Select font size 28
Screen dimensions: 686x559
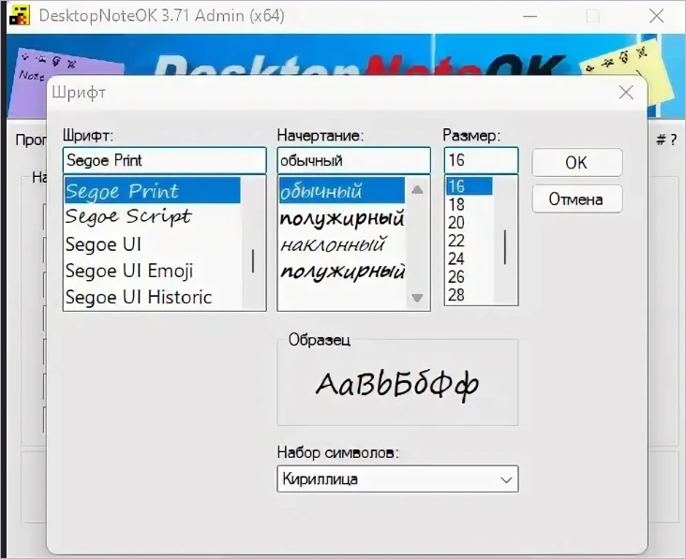pos(469,295)
